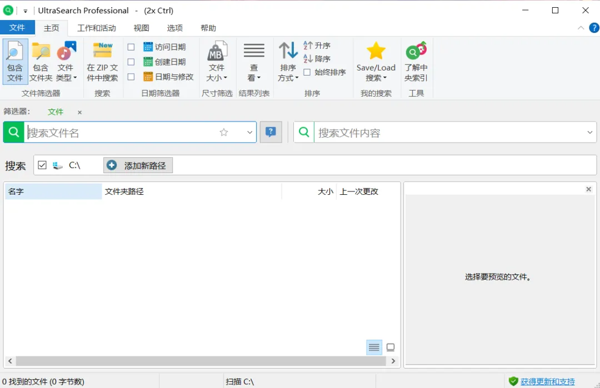
Task: Sort by the 上一次更改 column header
Action: tap(368, 192)
